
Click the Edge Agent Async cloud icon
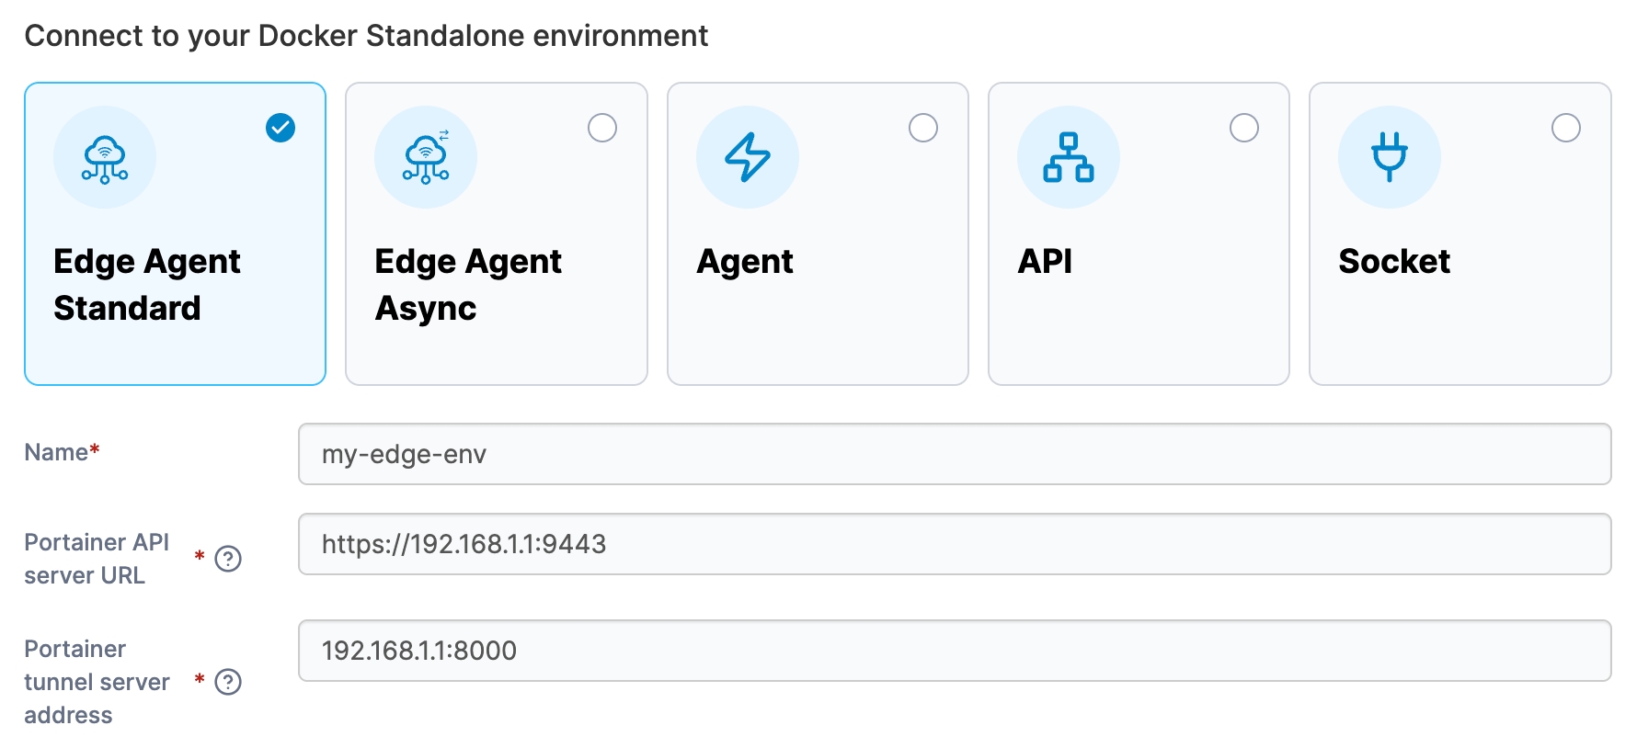426,158
